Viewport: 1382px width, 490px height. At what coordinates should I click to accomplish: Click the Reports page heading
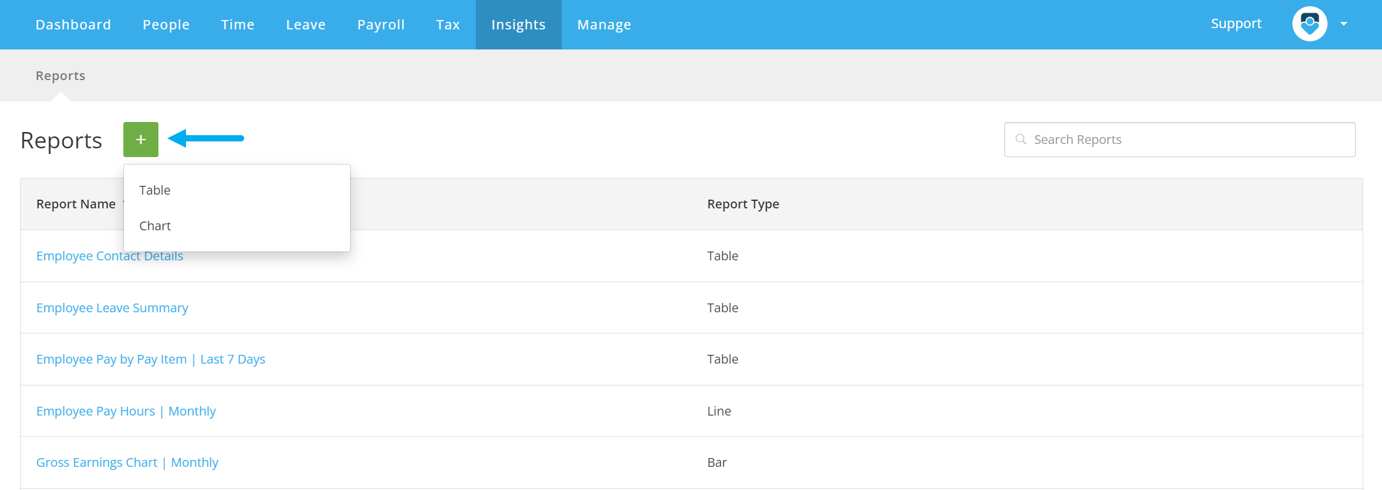tap(61, 141)
